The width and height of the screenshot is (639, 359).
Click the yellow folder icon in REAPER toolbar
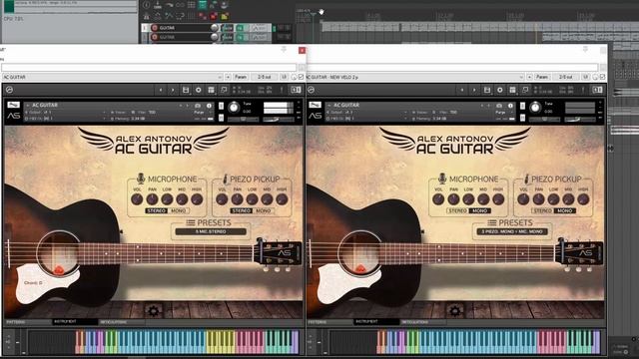224,16
